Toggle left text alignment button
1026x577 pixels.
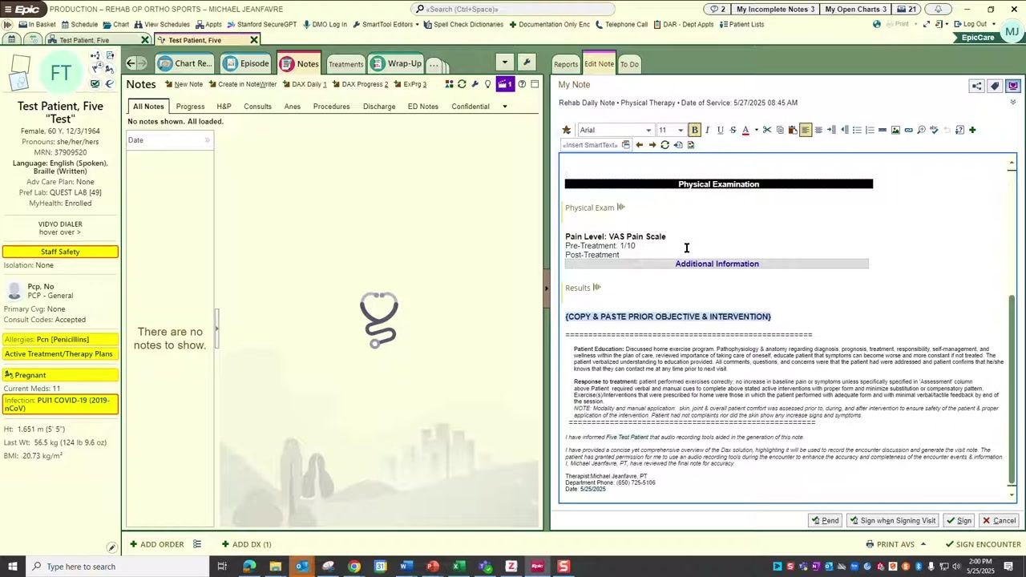(806, 130)
